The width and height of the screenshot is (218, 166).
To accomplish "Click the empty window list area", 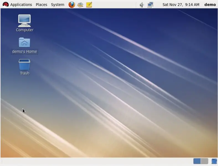I will pos(97,161).
